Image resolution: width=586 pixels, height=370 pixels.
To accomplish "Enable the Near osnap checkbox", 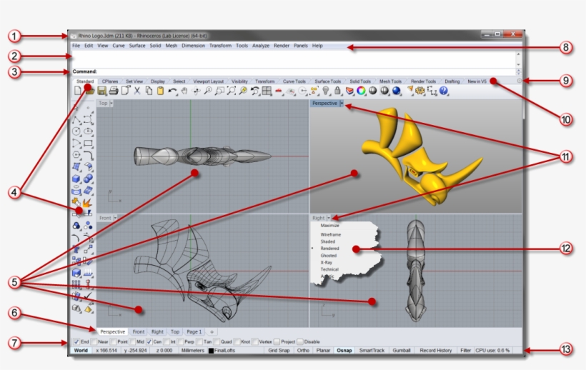I will click(94, 341).
